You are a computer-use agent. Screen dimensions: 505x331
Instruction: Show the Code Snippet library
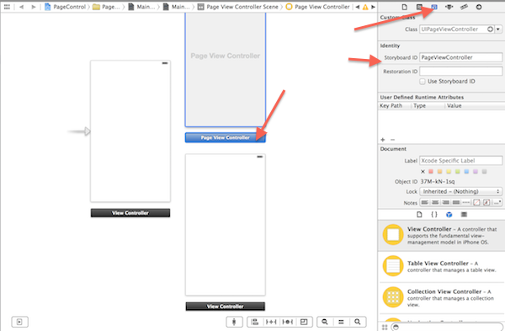pos(434,214)
